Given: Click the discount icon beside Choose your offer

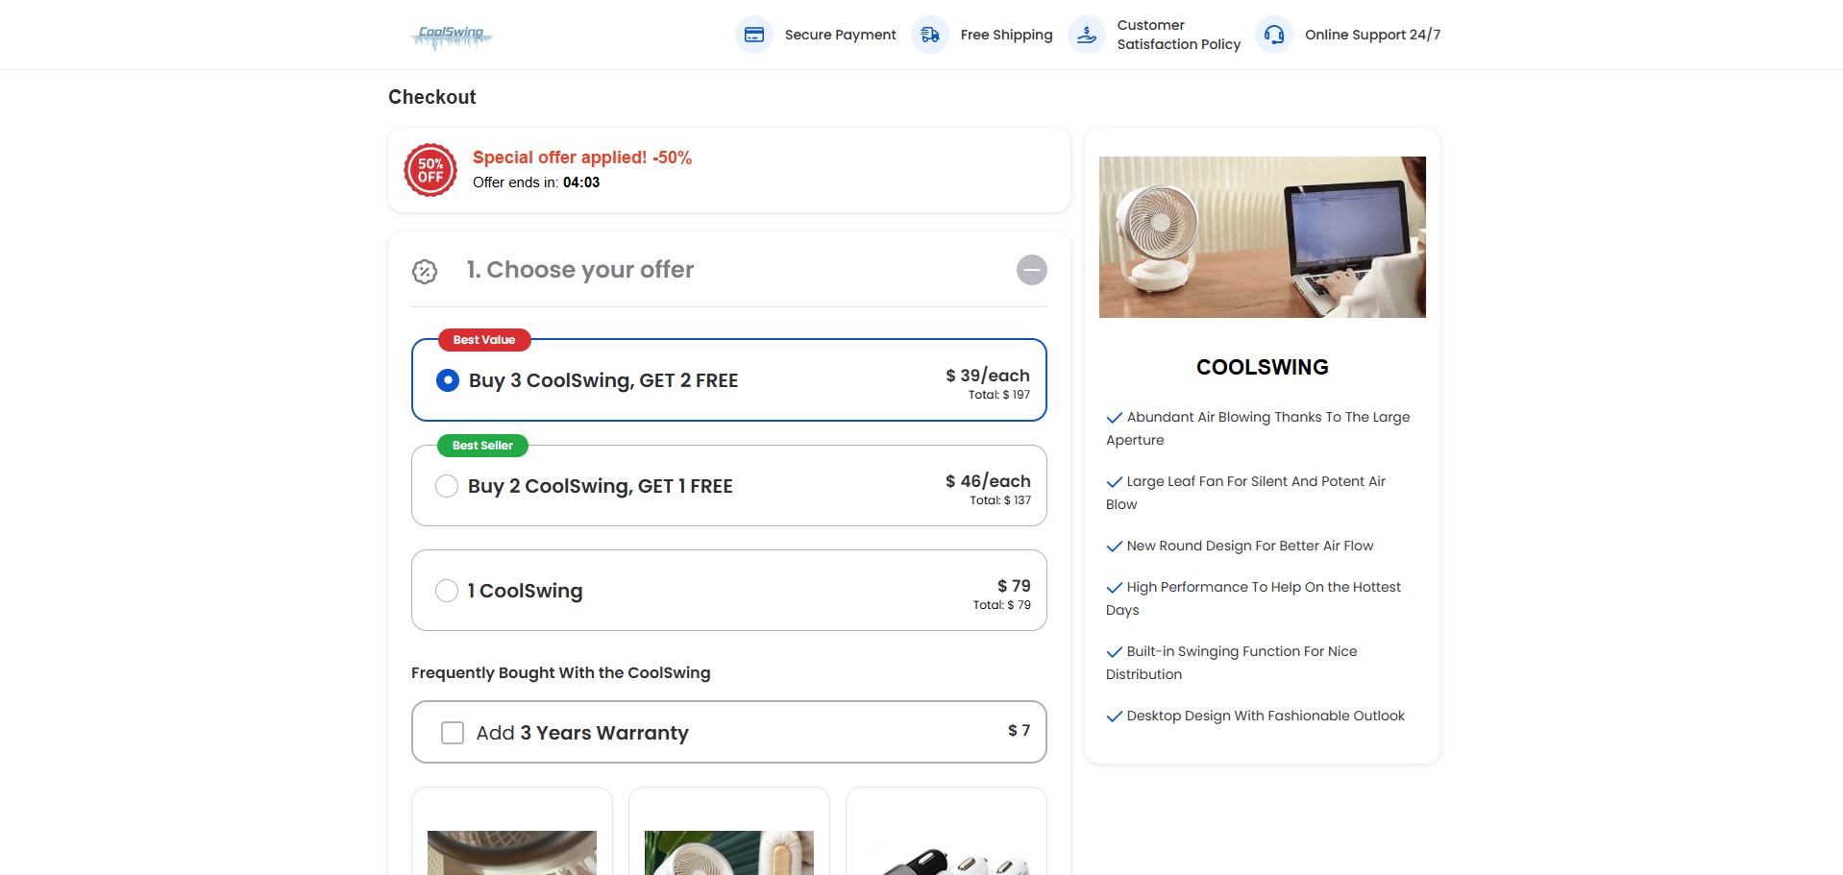Looking at the screenshot, I should pos(425,272).
